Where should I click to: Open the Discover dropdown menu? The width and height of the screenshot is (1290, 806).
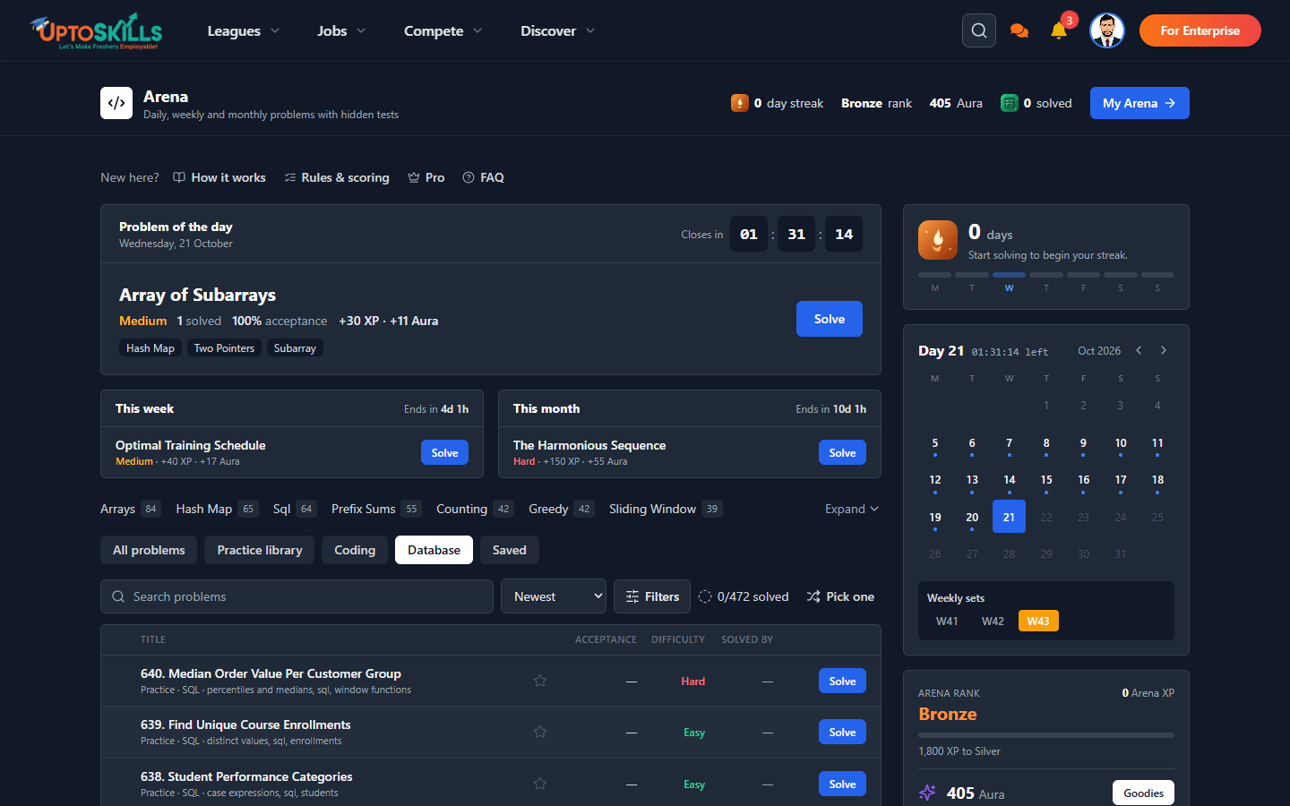point(557,30)
